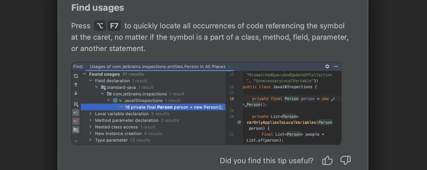Expand the Local variable declaration node
Image resolution: width=427 pixels, height=170 pixels.
(91, 114)
